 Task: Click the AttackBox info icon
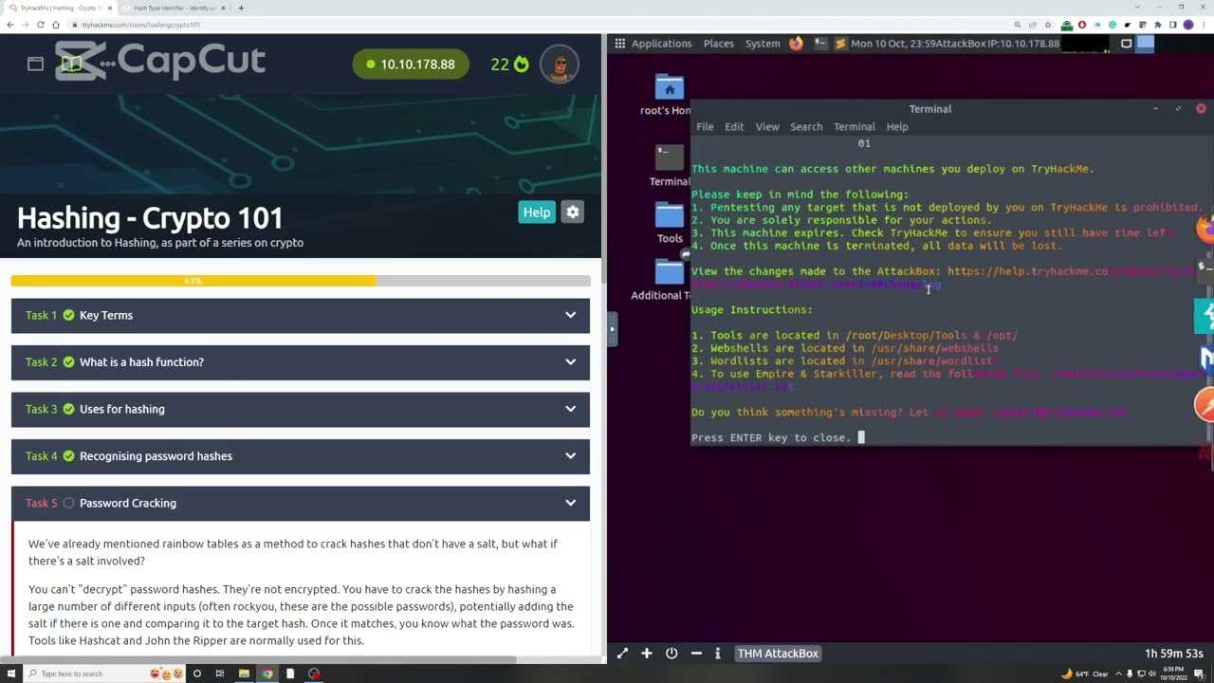coord(718,654)
